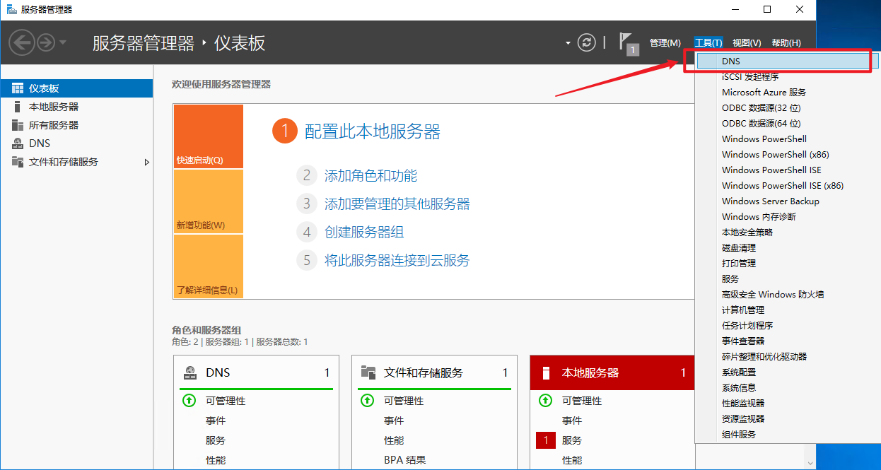Click red alert count badge beside 服务
The width and height of the screenshot is (881, 470).
coord(545,440)
